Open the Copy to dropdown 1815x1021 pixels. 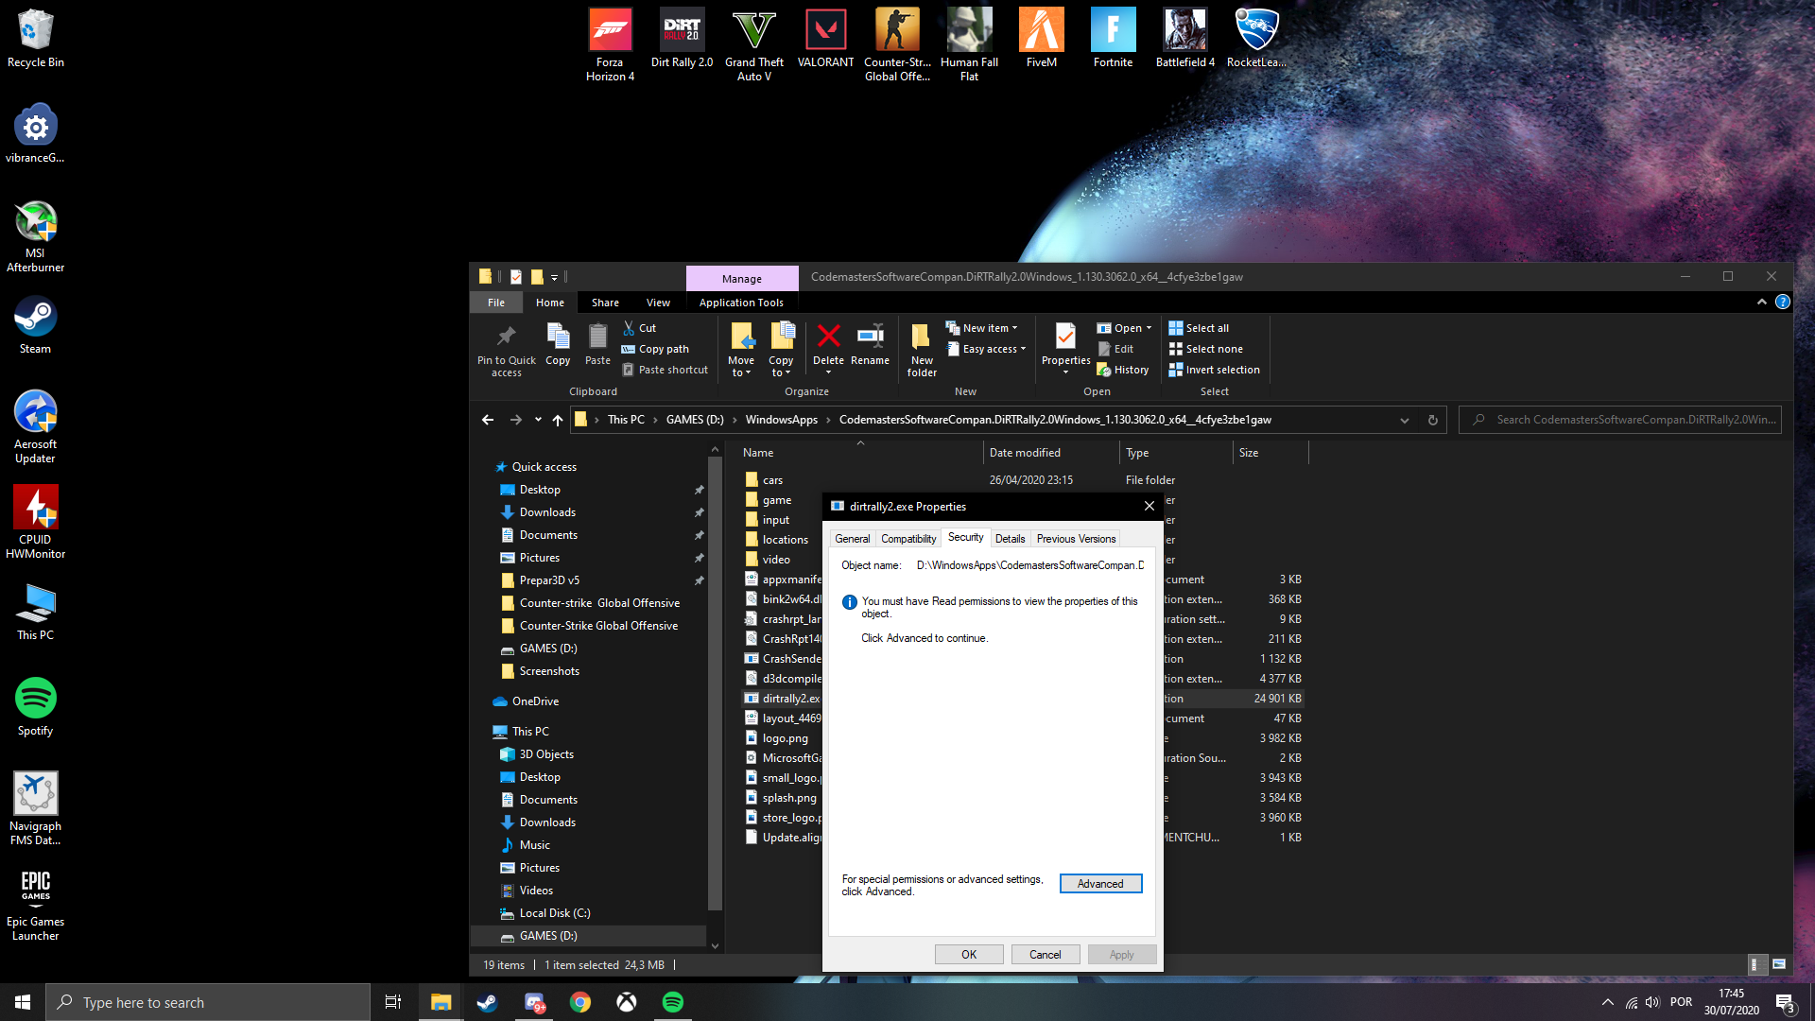(x=781, y=350)
